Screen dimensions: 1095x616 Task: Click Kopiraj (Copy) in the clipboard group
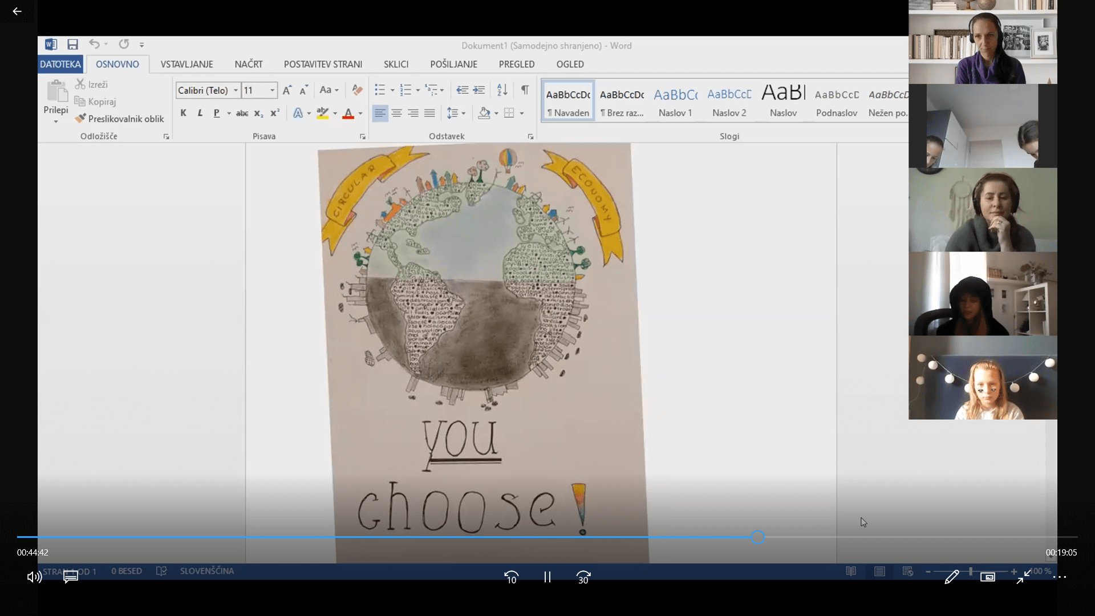click(x=95, y=102)
